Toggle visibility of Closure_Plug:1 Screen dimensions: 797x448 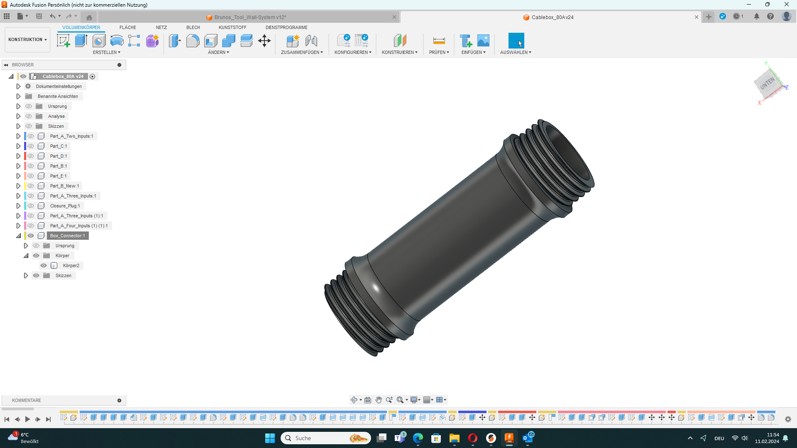tap(31, 206)
